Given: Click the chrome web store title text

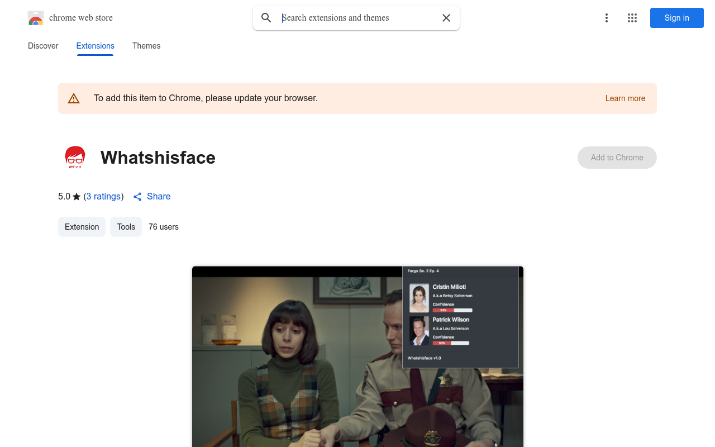Looking at the screenshot, I should point(81,18).
